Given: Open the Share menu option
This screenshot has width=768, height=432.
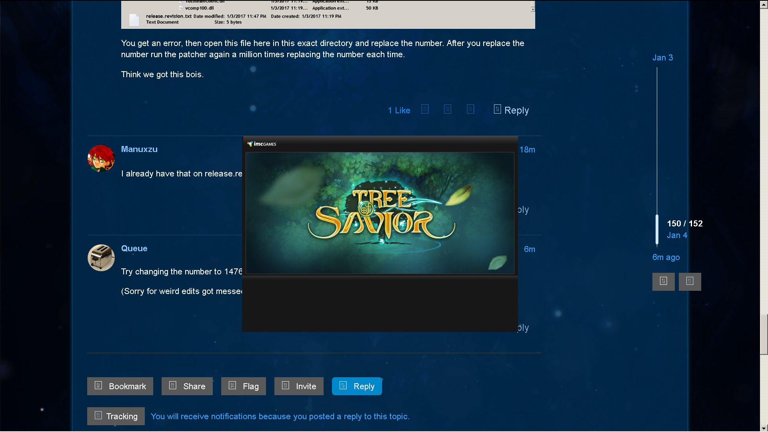Looking at the screenshot, I should point(187,386).
